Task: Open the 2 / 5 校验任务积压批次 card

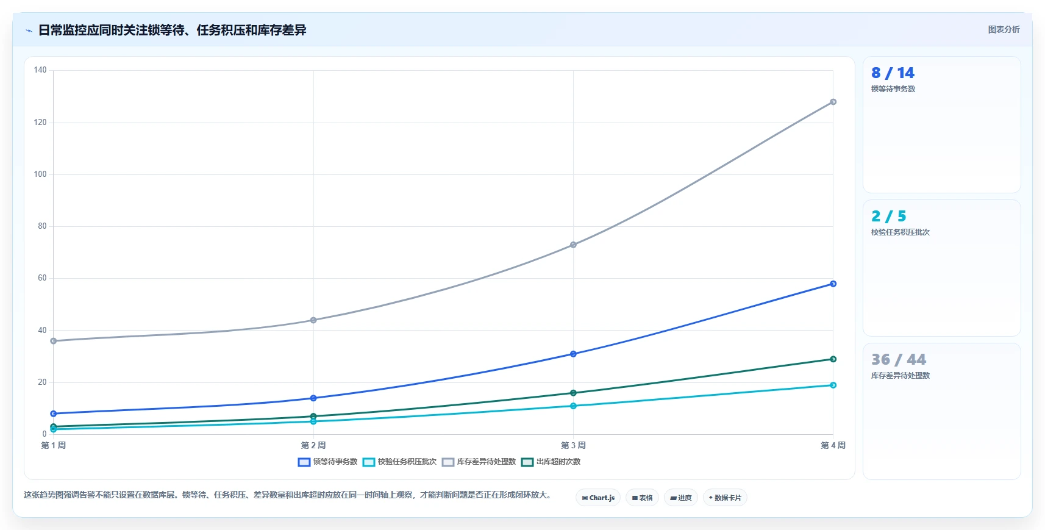Action: 941,268
